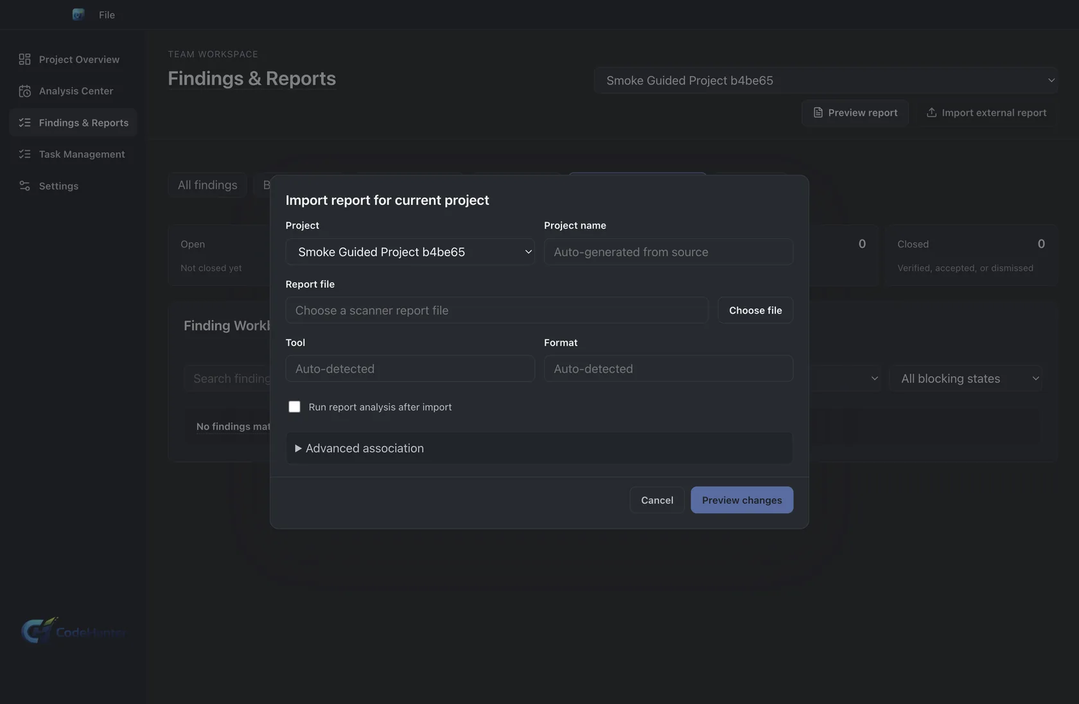Click the Preview report button
Viewport: 1079px width, 704px height.
click(855, 112)
